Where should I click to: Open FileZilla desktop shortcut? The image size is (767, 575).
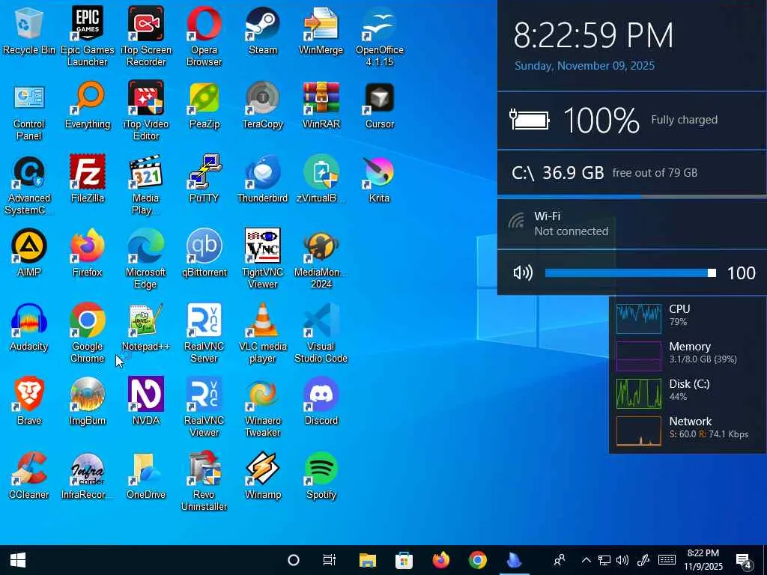(x=87, y=180)
